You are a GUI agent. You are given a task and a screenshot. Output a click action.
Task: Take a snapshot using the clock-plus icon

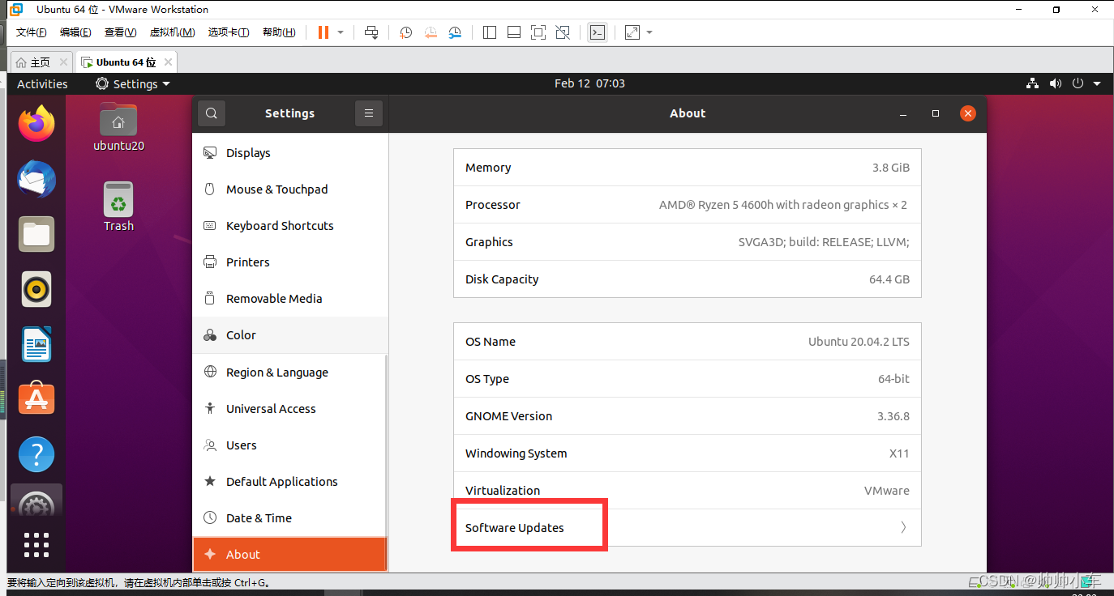pyautogui.click(x=406, y=32)
